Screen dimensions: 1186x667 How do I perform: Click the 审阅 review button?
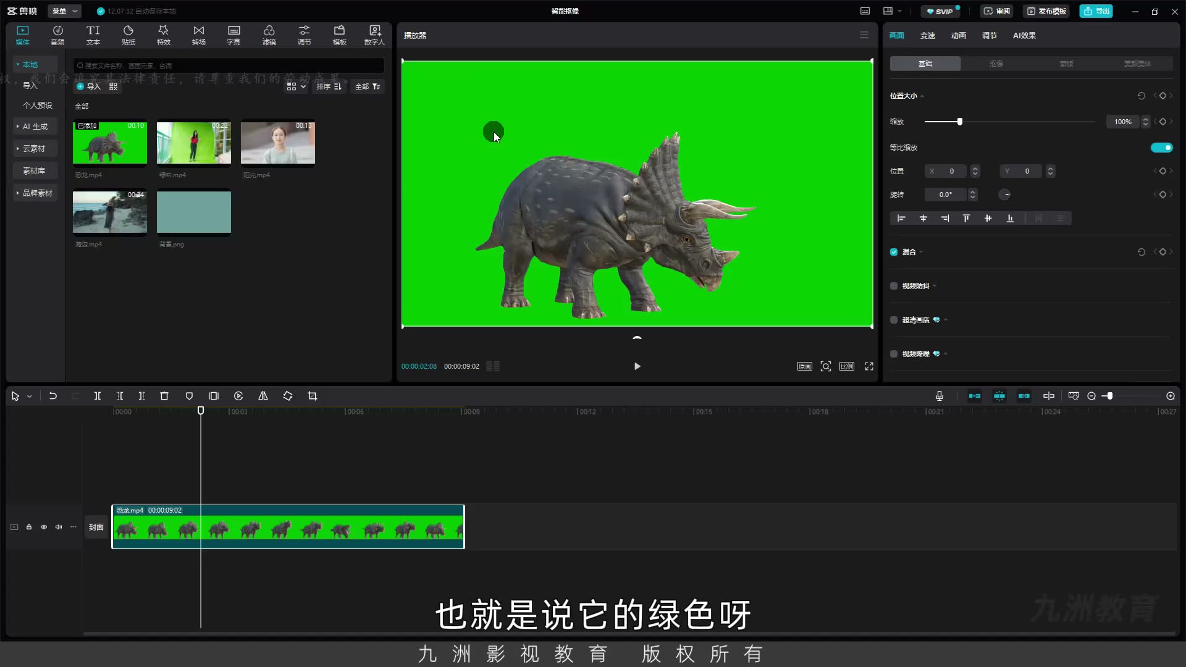point(997,11)
